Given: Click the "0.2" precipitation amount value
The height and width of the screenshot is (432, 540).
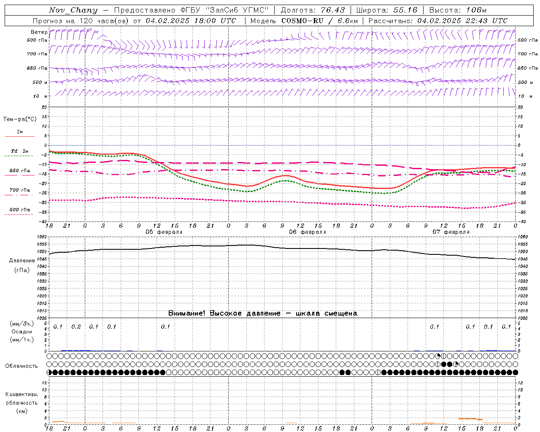Looking at the screenshot, I should point(76,327).
